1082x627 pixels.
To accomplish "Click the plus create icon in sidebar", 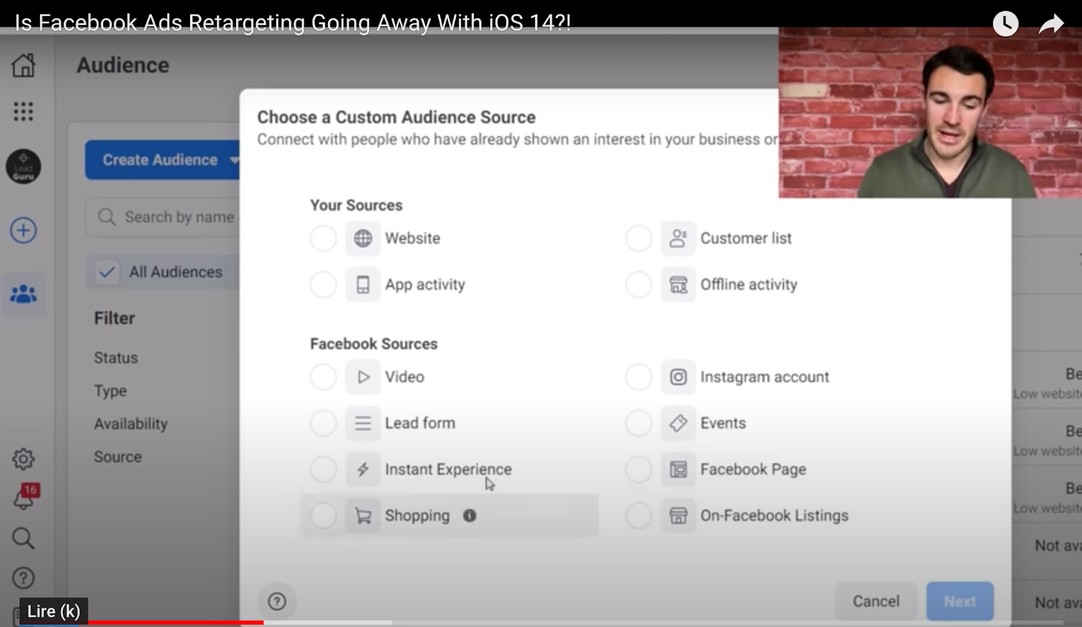I will click(23, 230).
